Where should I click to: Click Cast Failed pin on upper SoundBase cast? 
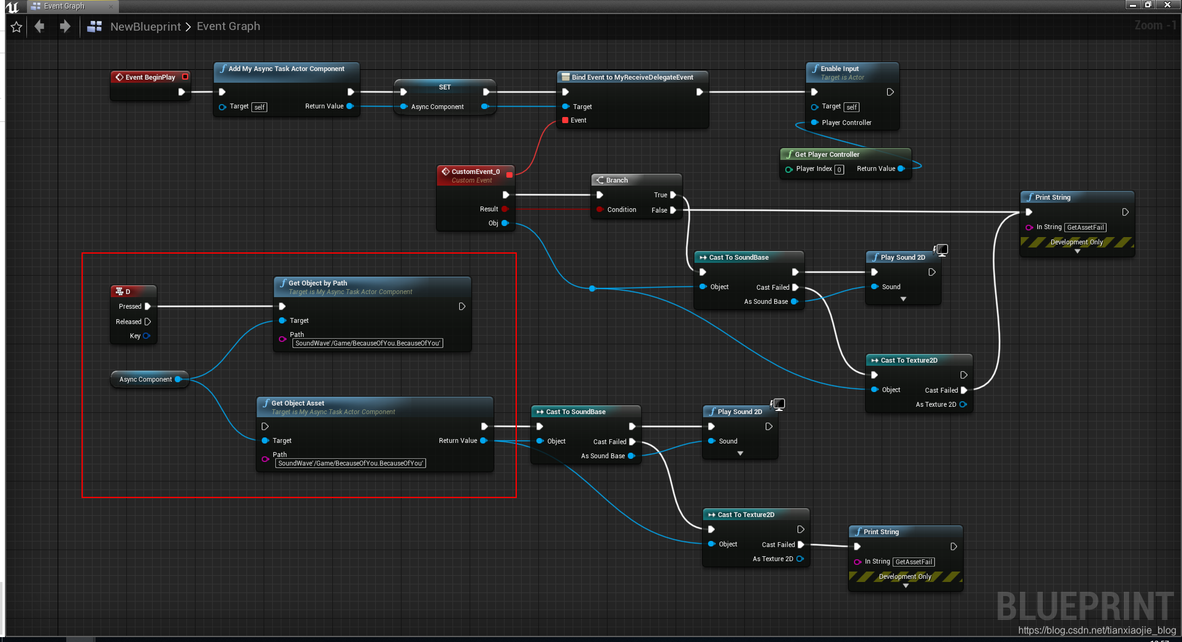pos(795,287)
